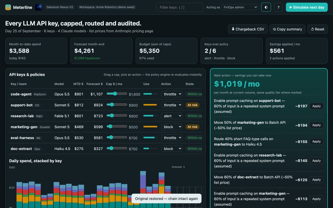This screenshot has width=333, height=208.
Task: Toggle dark/light theme button
Action: [266, 7]
